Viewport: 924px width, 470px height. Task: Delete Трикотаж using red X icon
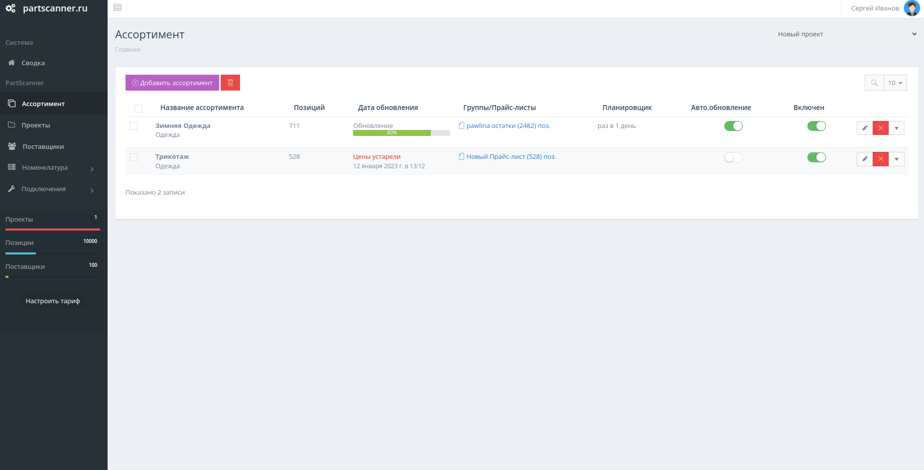[880, 159]
